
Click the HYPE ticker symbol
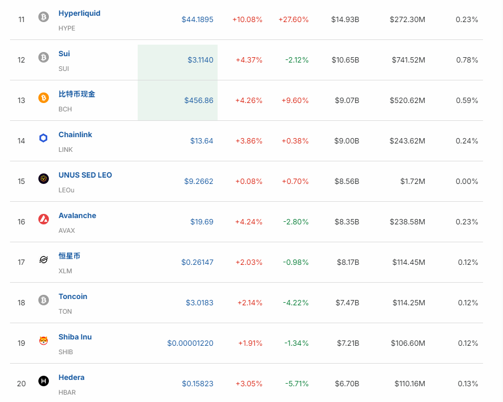[67, 28]
